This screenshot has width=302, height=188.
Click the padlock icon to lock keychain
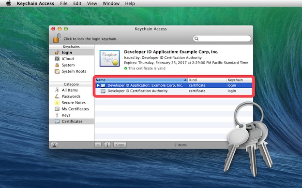pos(57,38)
